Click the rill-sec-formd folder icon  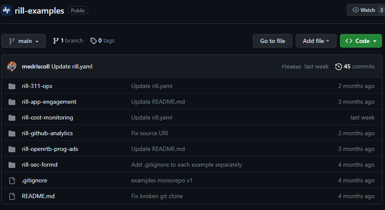tap(12, 165)
